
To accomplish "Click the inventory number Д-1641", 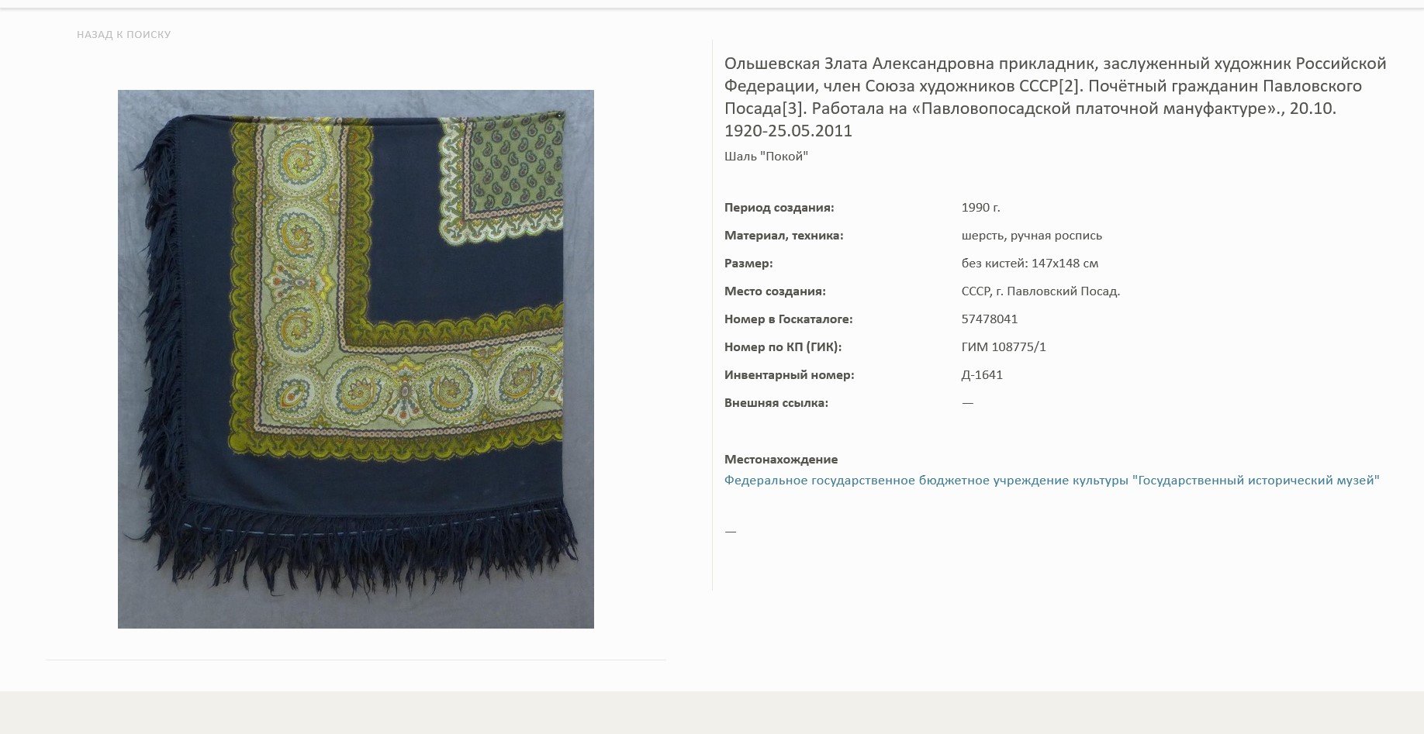I will (982, 375).
